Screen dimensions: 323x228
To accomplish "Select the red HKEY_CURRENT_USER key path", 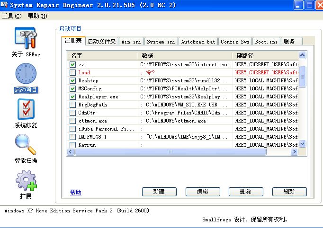I will [x=267, y=72].
